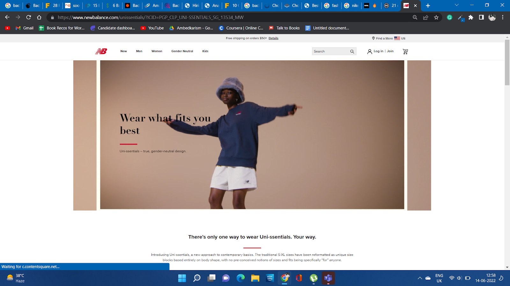Image resolution: width=510 pixels, height=286 pixels.
Task: Open the "Gender Neutral" navigation menu
Action: pos(182,51)
